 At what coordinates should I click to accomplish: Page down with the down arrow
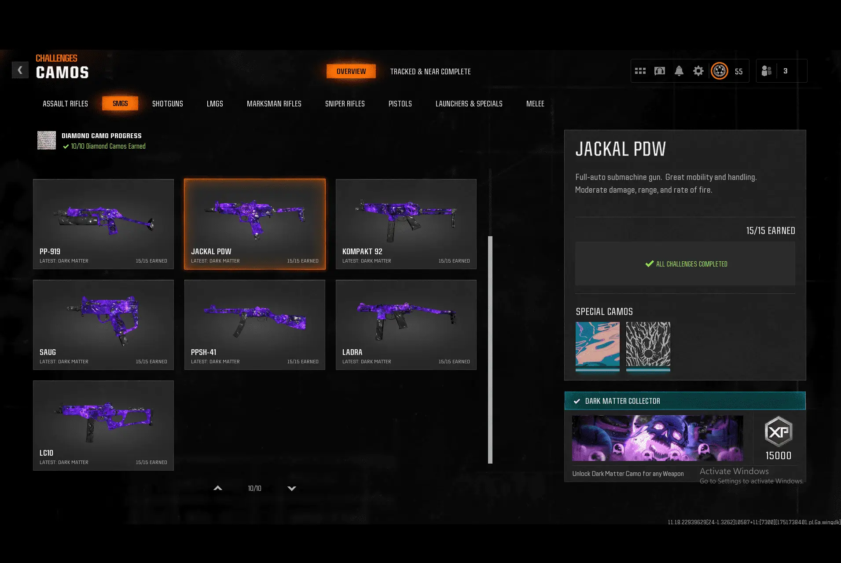pyautogui.click(x=292, y=488)
